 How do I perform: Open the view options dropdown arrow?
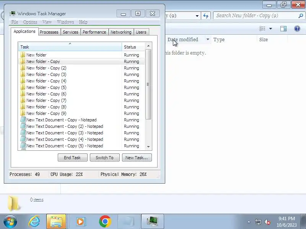tap(271, 29)
